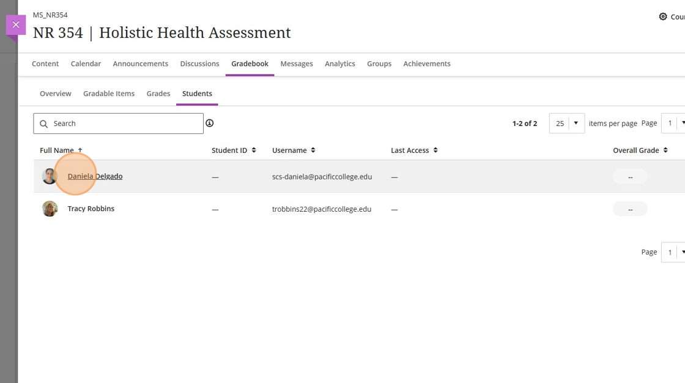
Task: Focus the student Search field
Action: pyautogui.click(x=119, y=124)
